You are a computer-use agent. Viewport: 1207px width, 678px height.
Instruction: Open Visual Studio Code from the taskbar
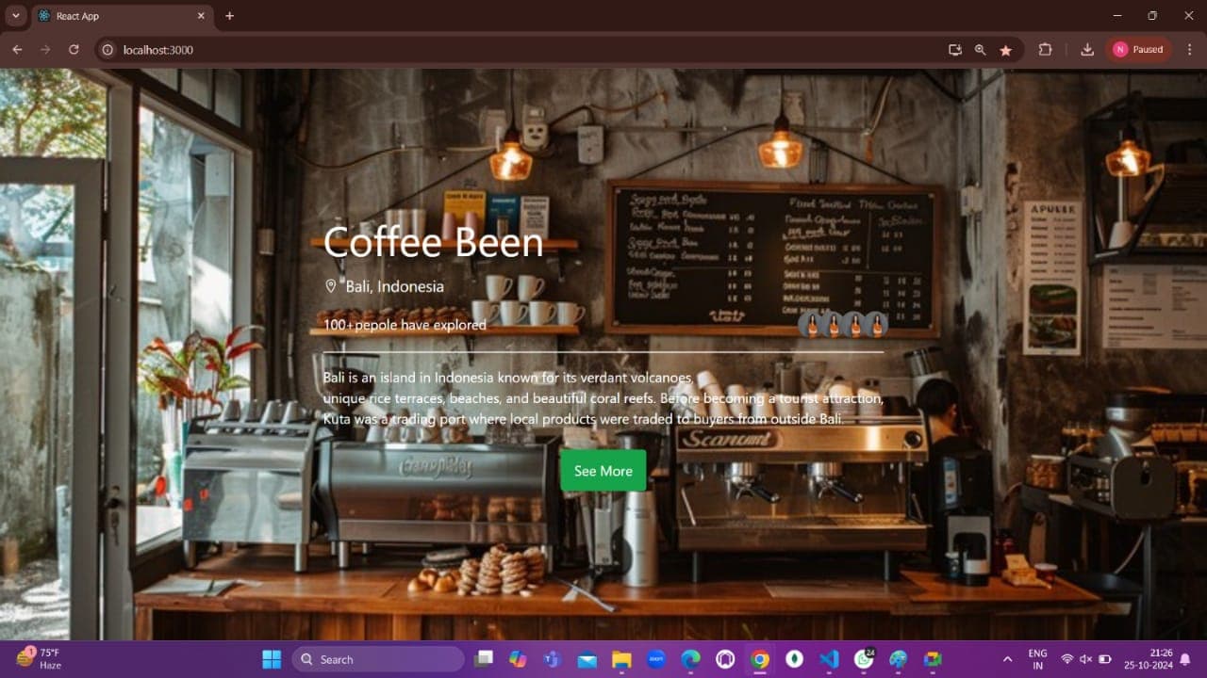(829, 659)
